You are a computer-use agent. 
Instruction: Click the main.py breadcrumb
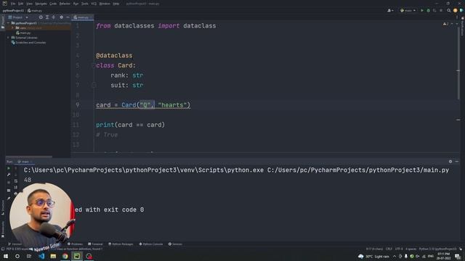coord(35,11)
